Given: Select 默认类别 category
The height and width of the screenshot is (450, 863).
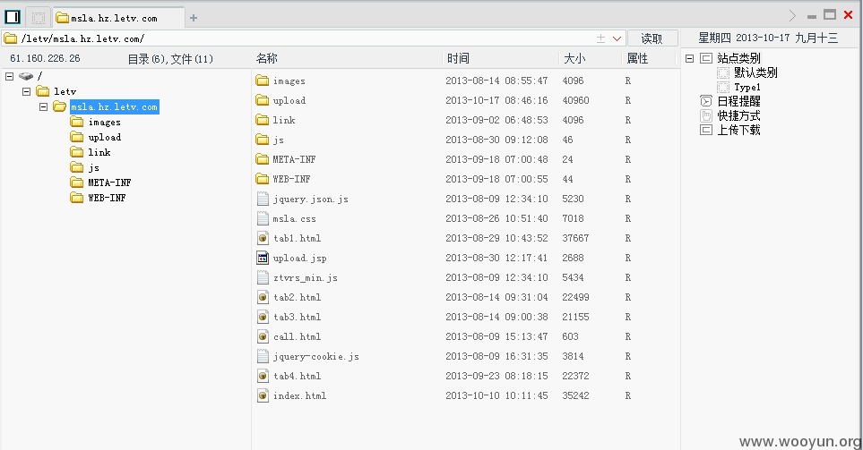Looking at the screenshot, I should coord(755,72).
